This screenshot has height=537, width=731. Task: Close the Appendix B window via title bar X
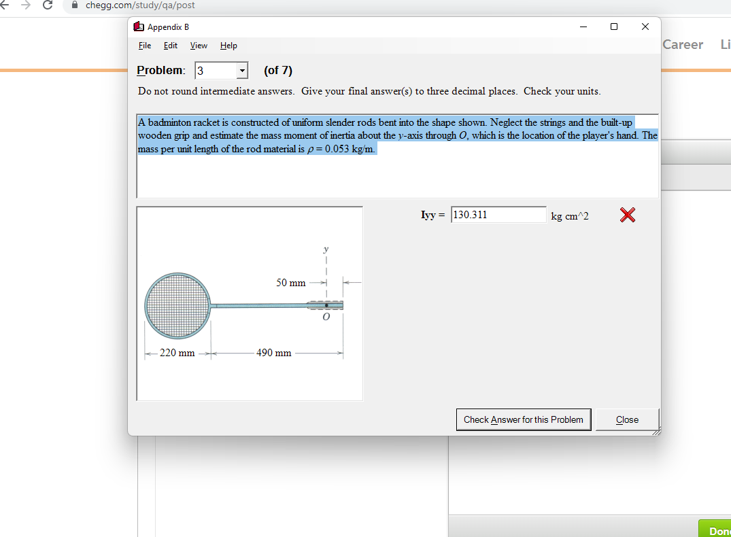pos(645,27)
